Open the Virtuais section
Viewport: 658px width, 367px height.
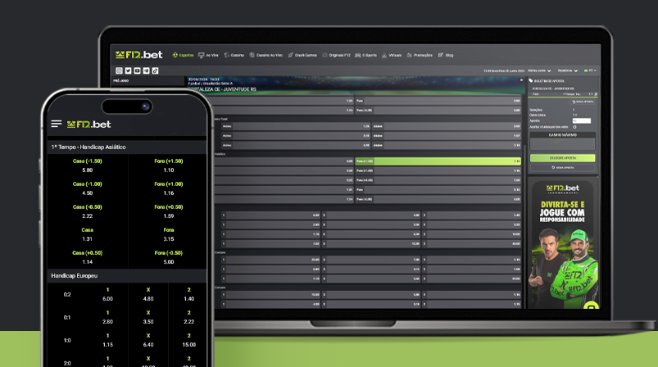point(392,55)
